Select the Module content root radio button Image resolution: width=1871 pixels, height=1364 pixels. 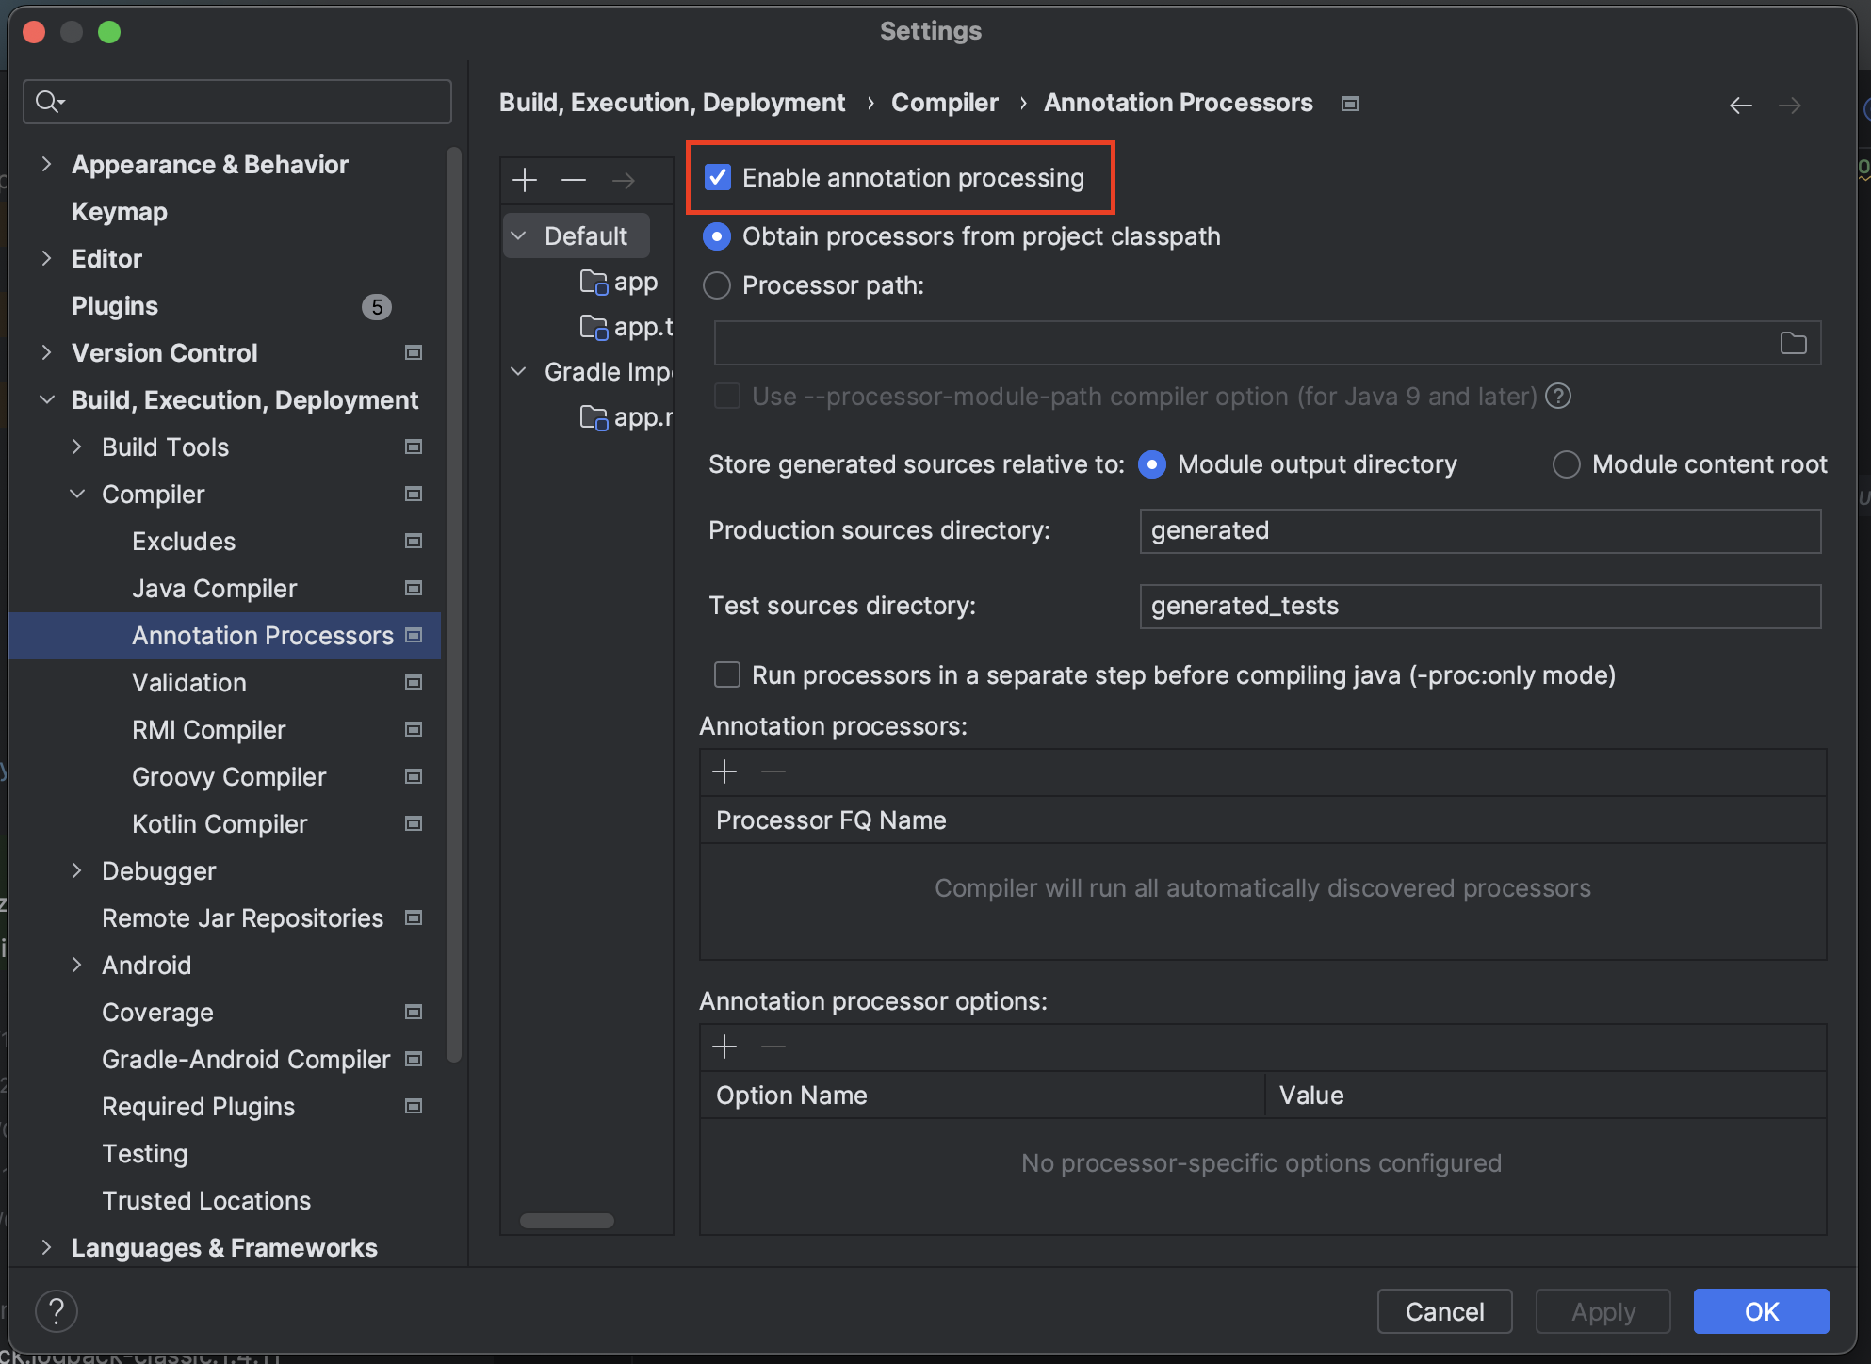click(1566, 463)
